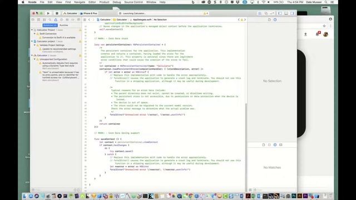Screen dimensions: 356x200
Task: Show the File inspector
Action: tap(269, 20)
